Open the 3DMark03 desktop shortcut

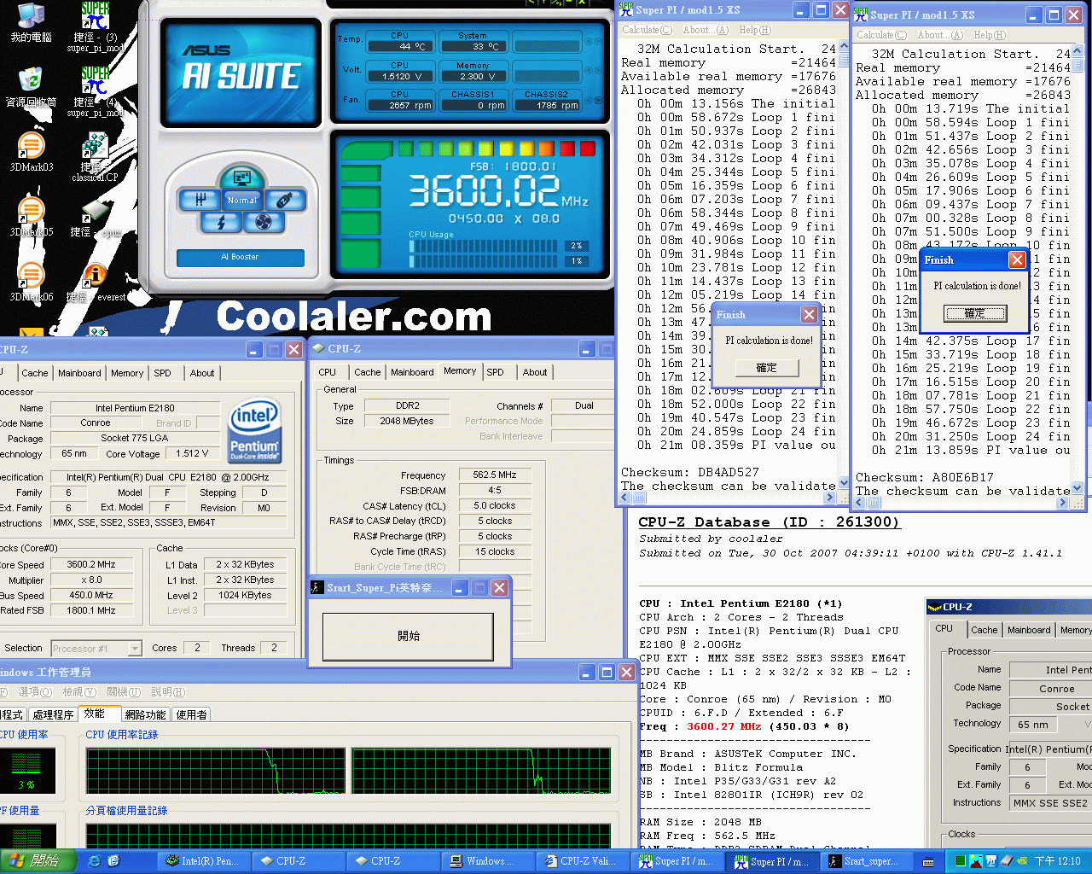(31, 152)
